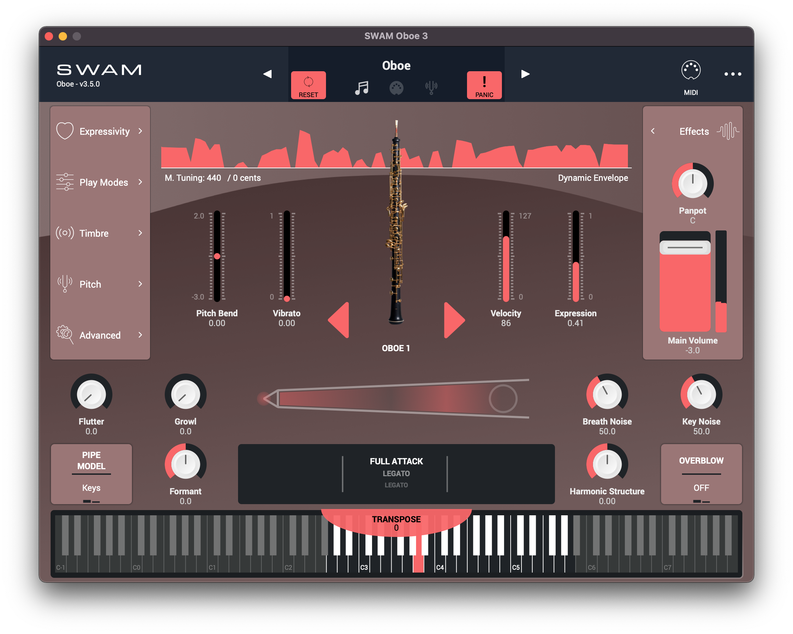The width and height of the screenshot is (793, 634).
Task: Expand the Play Modes chevron
Action: pos(140,182)
